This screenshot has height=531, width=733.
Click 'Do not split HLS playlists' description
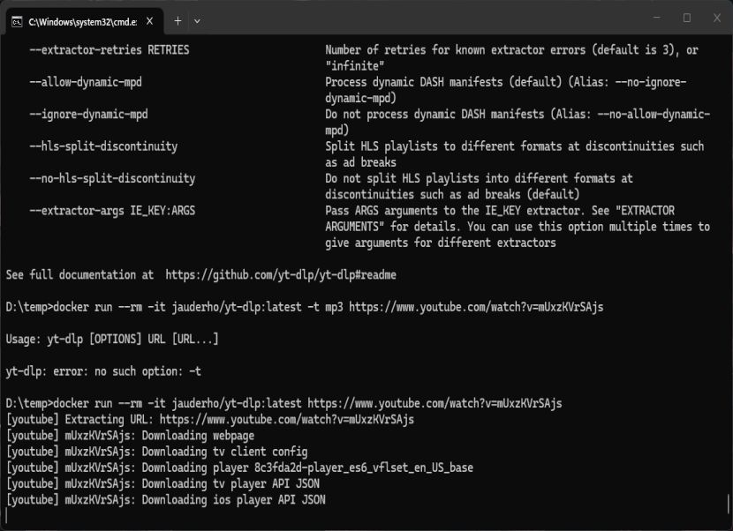(480, 186)
